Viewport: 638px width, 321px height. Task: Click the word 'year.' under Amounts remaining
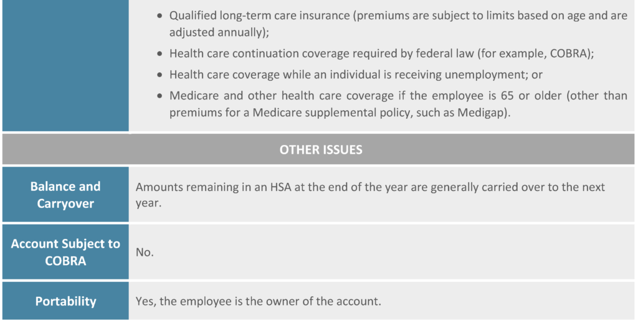point(148,203)
